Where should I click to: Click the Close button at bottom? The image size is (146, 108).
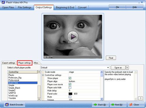[136, 105]
